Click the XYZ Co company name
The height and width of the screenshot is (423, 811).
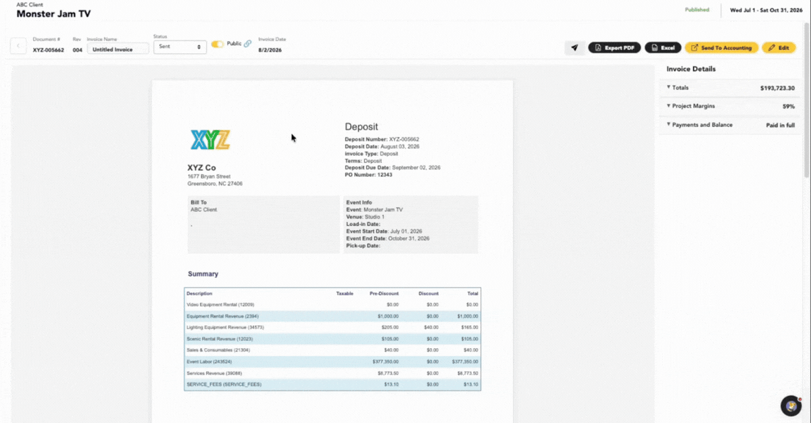(x=201, y=167)
